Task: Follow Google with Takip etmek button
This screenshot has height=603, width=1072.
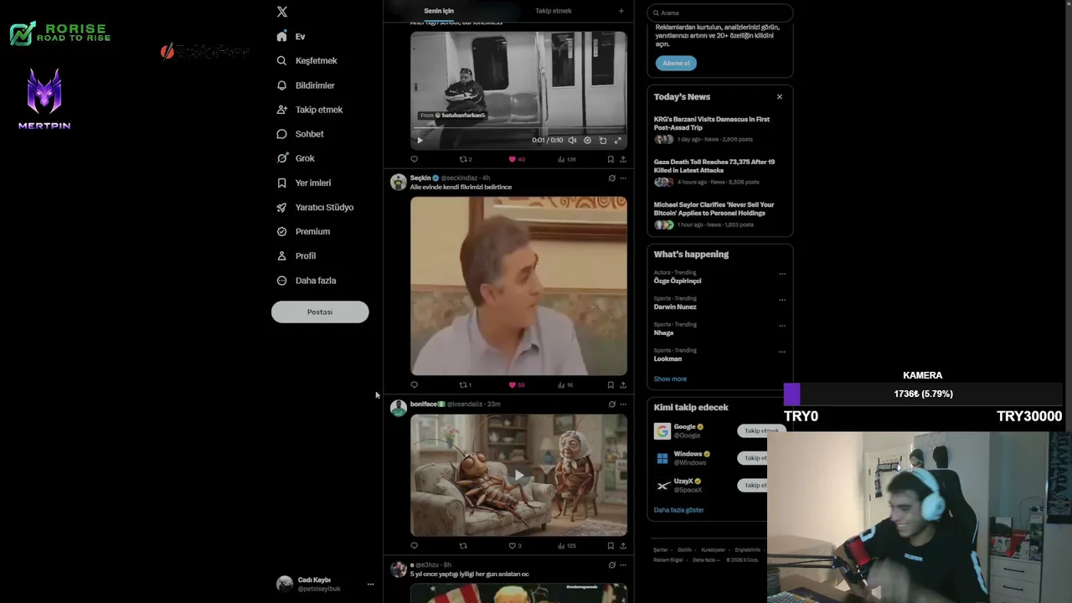Action: [x=760, y=431]
